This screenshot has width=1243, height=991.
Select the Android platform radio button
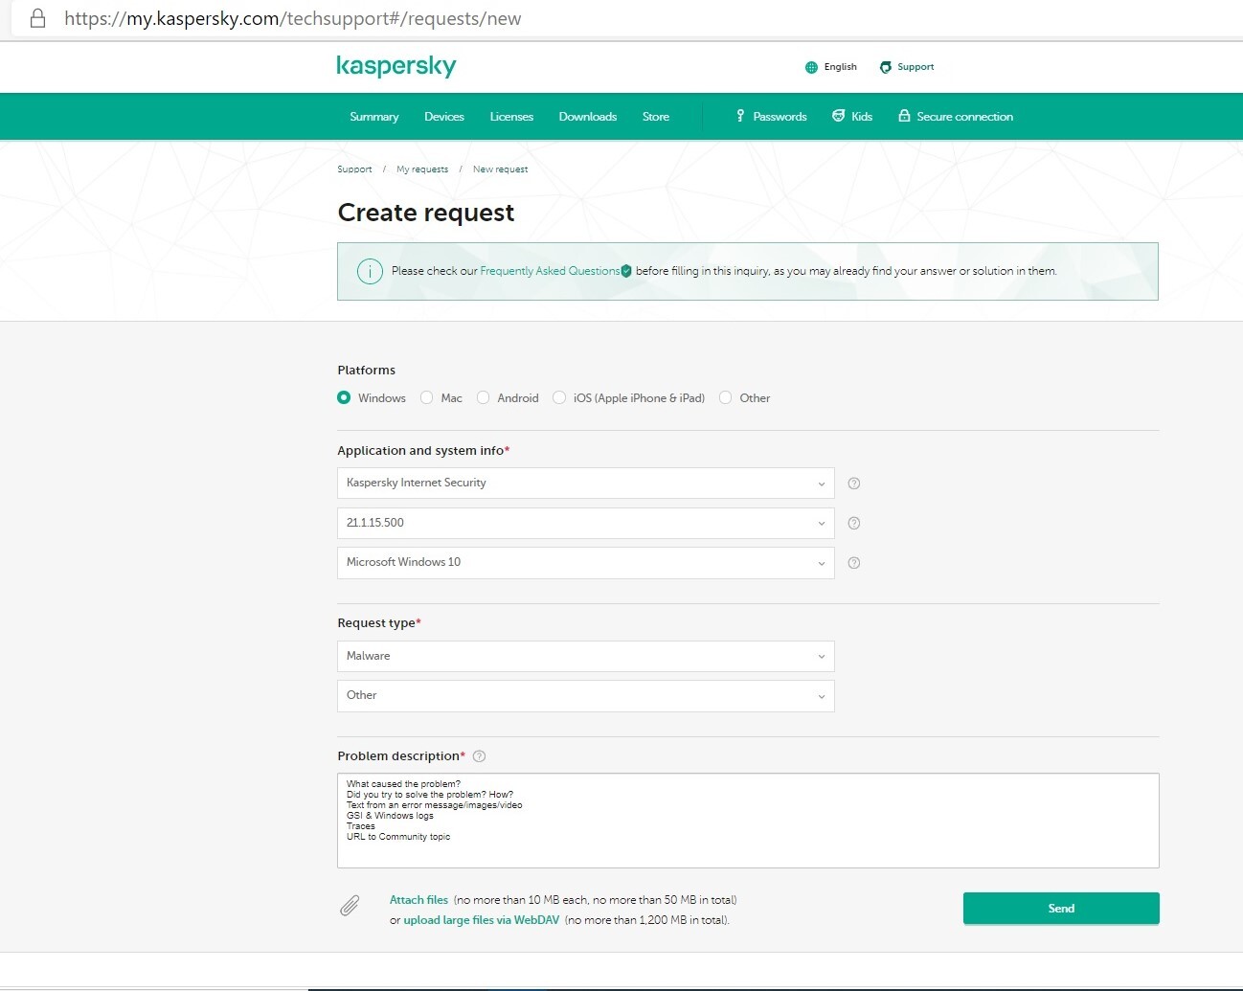pyautogui.click(x=484, y=397)
